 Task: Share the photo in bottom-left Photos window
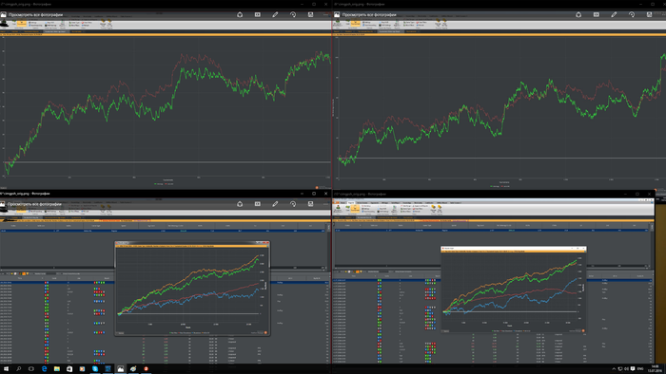pos(240,204)
